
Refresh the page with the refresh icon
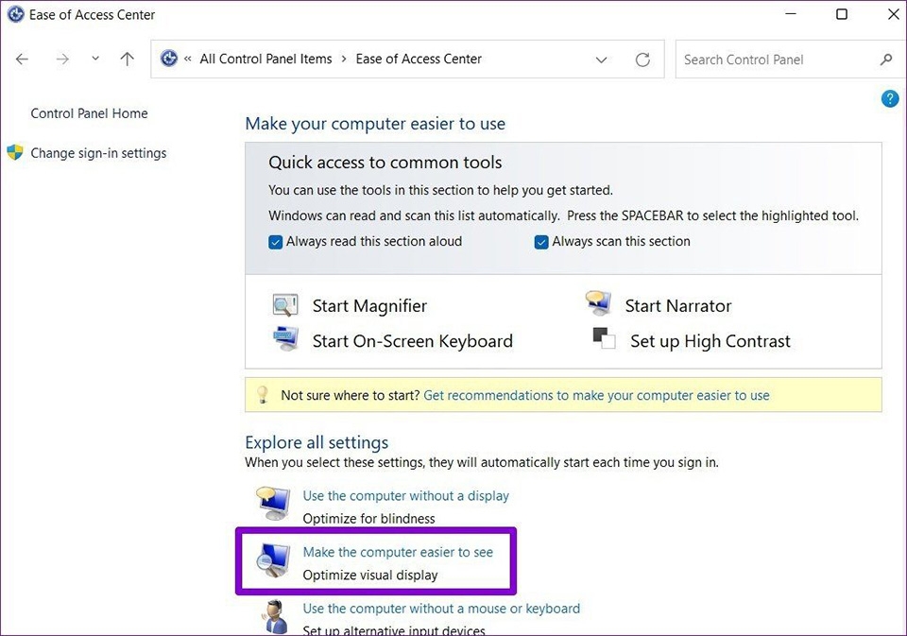point(642,59)
